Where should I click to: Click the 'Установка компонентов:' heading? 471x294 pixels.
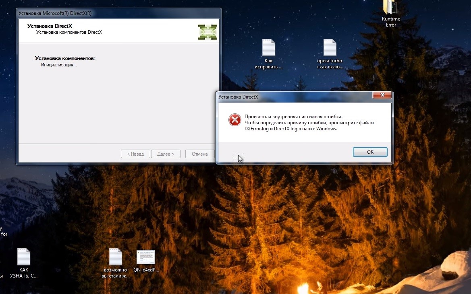point(65,58)
